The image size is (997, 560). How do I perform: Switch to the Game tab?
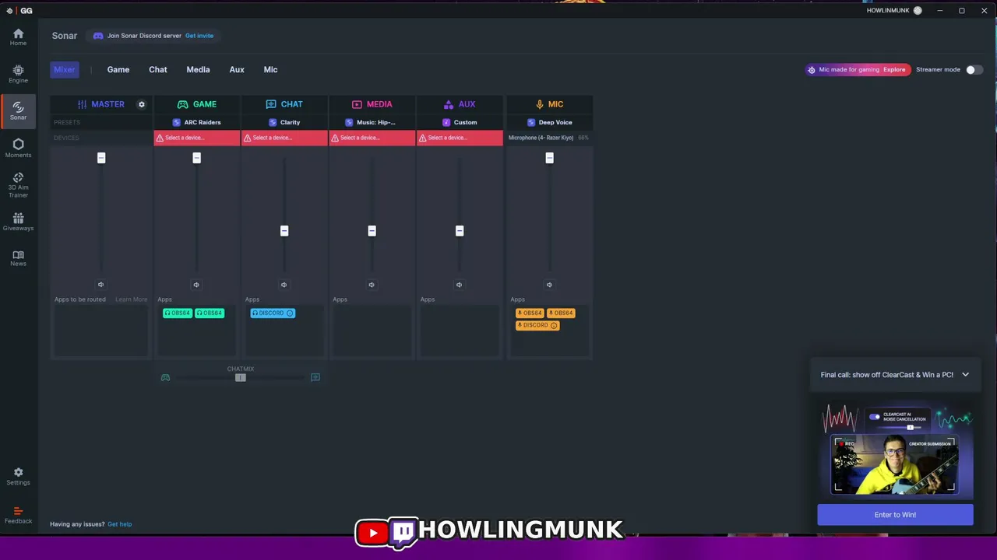[118, 69]
